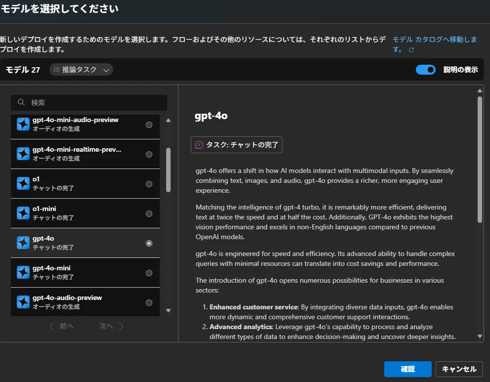Click the gpt-4o-mini-realtime-prev model icon
The width and height of the screenshot is (490, 382).
point(23,154)
